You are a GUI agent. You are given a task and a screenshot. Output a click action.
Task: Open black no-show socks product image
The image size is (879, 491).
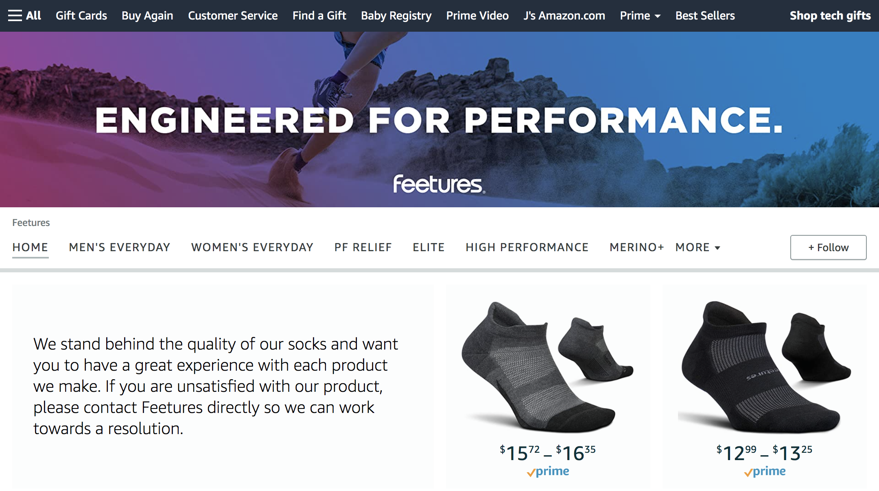[x=765, y=366]
